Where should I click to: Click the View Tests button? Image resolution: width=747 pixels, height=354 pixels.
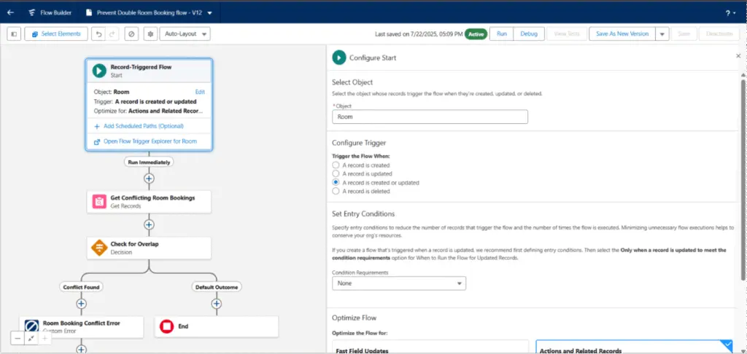point(566,34)
